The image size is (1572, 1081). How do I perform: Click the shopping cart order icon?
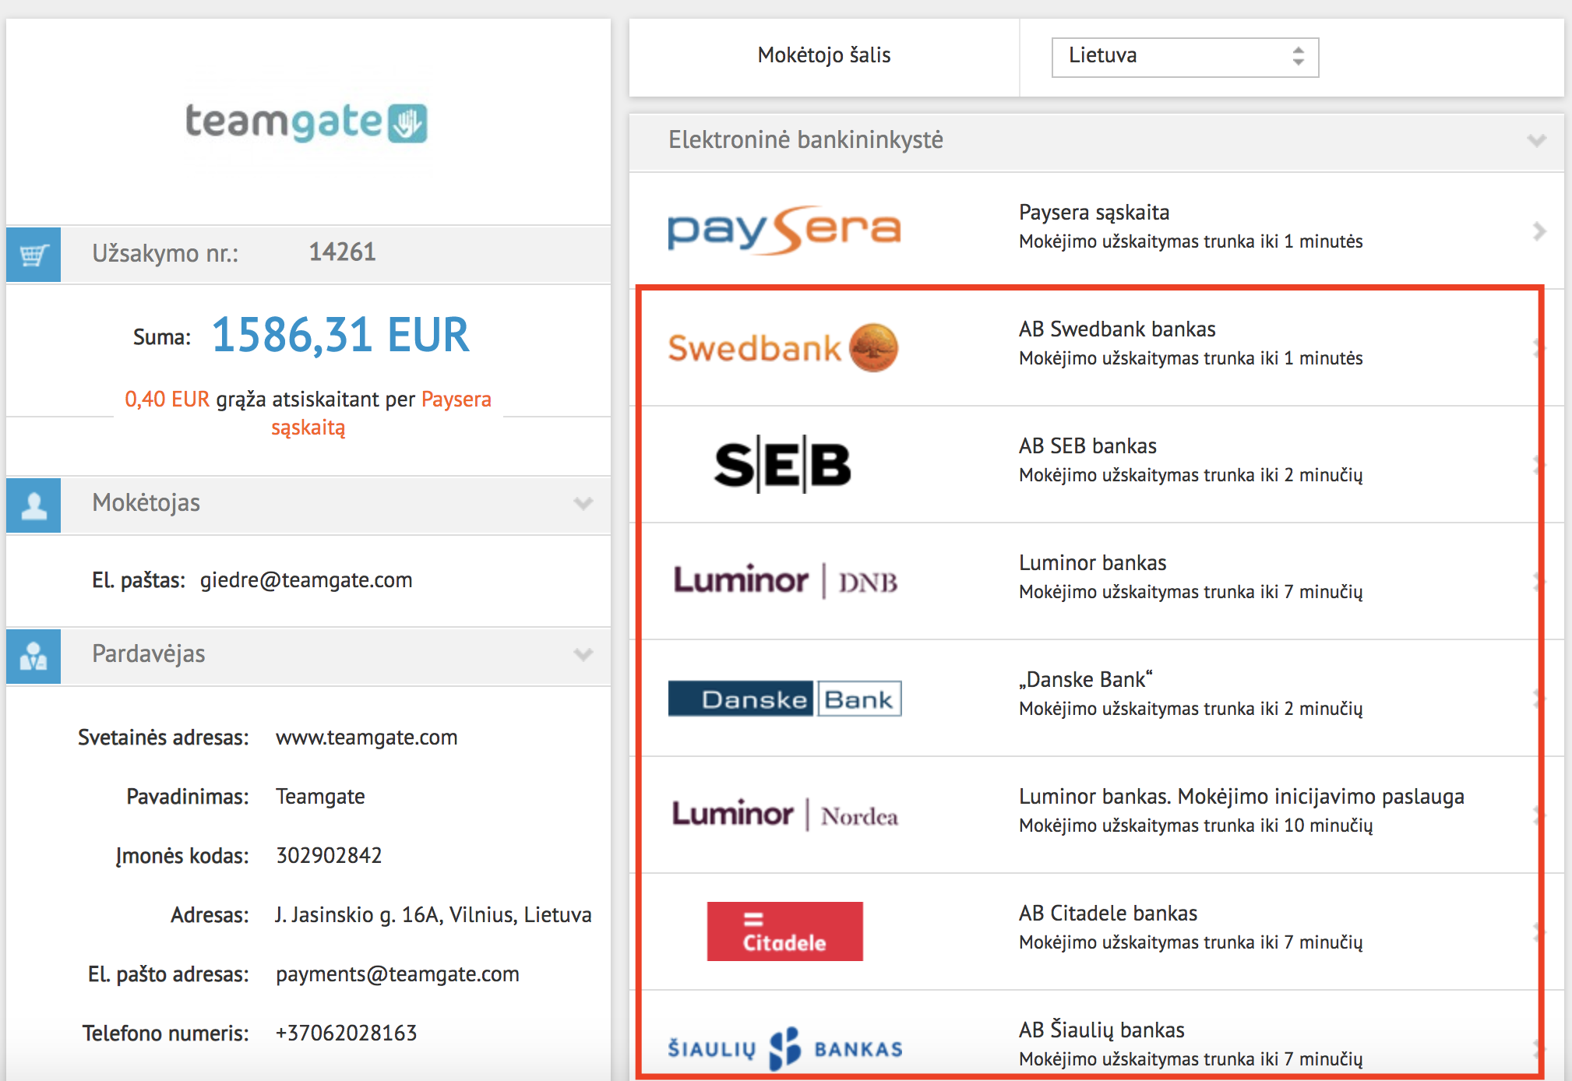(33, 254)
